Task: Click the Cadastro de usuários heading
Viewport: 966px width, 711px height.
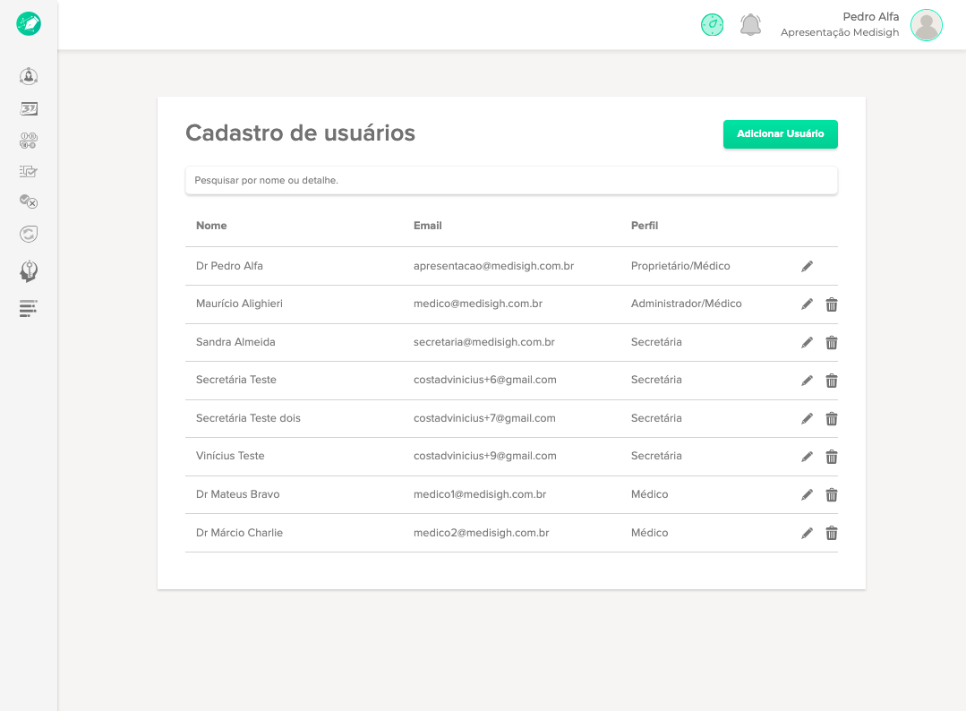Action: (x=300, y=133)
